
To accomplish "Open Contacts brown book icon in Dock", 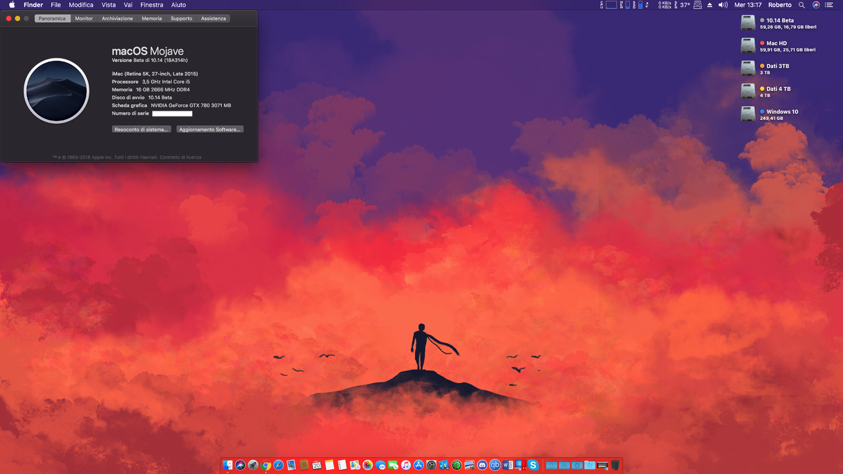I will point(304,465).
